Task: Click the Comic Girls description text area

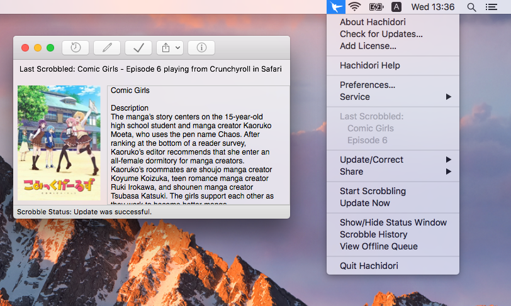Action: point(198,145)
